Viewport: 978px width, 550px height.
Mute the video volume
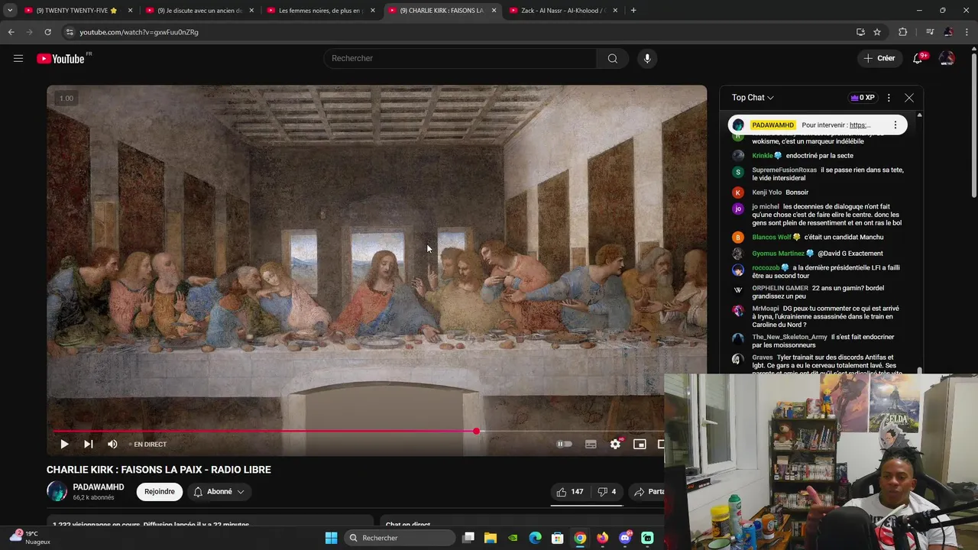tap(112, 444)
